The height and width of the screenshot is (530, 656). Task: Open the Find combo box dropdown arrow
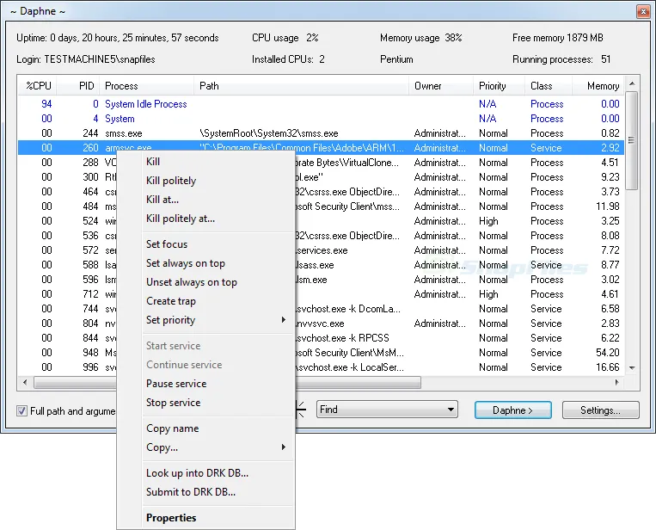click(x=451, y=410)
